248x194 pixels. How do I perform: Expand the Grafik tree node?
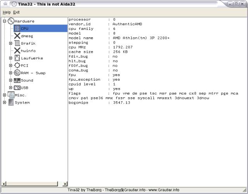click(x=10, y=43)
